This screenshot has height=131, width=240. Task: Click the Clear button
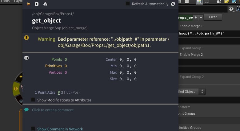(x=213, y=17)
